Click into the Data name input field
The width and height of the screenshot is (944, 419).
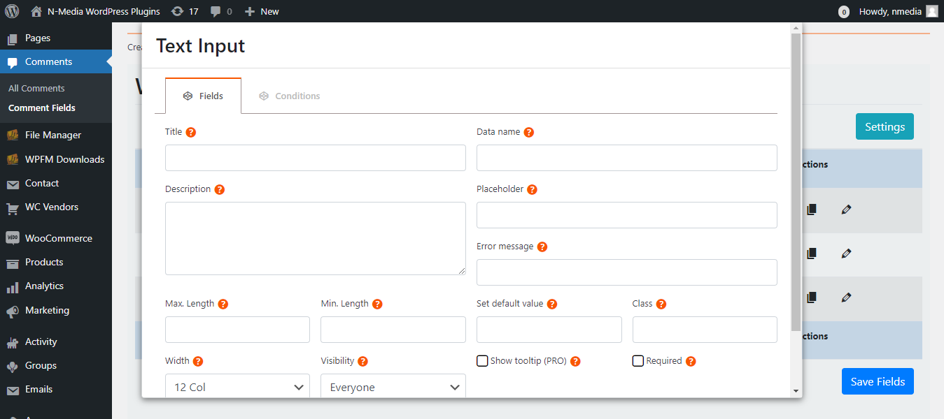click(627, 158)
